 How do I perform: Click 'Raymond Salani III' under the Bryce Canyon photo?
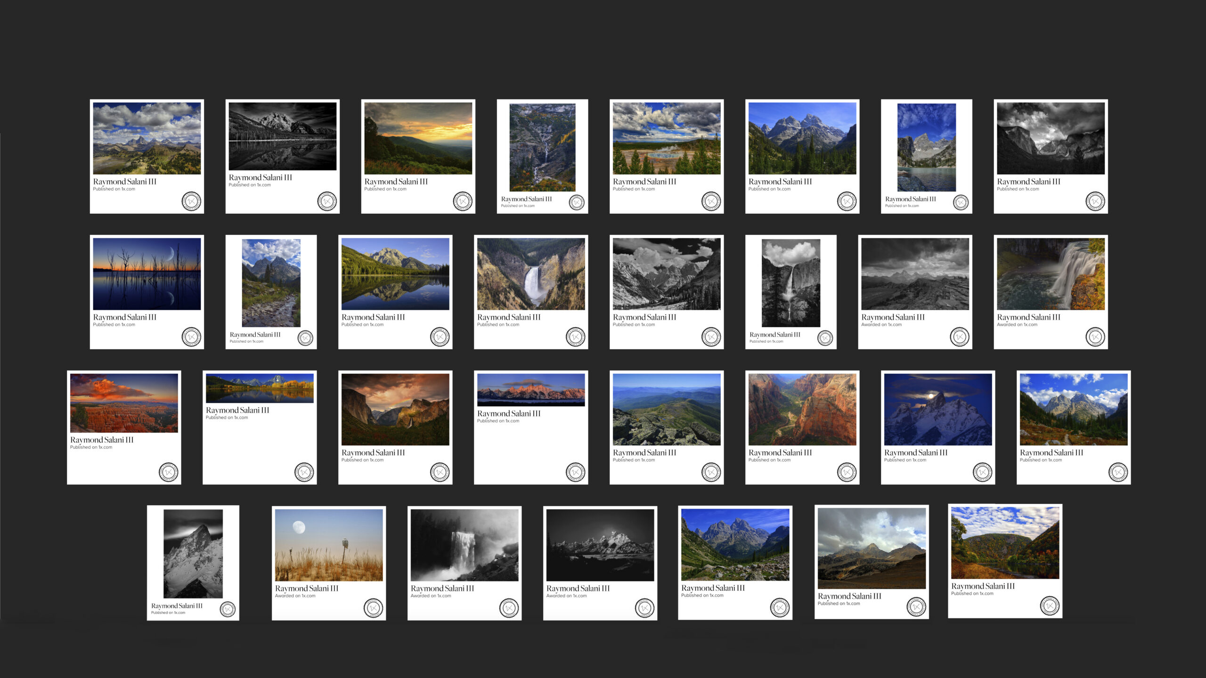pos(102,440)
